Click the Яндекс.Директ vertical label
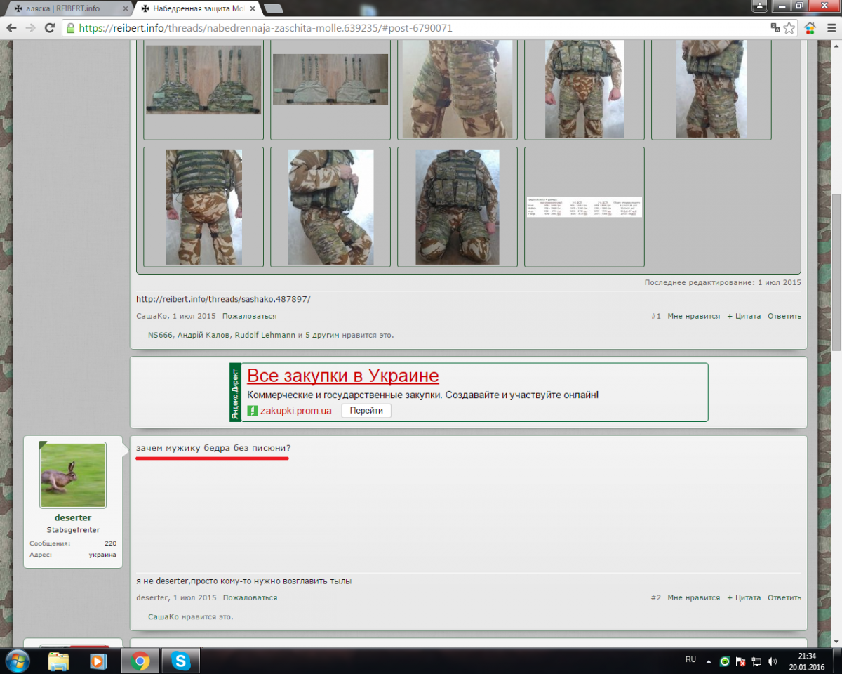 click(x=235, y=392)
